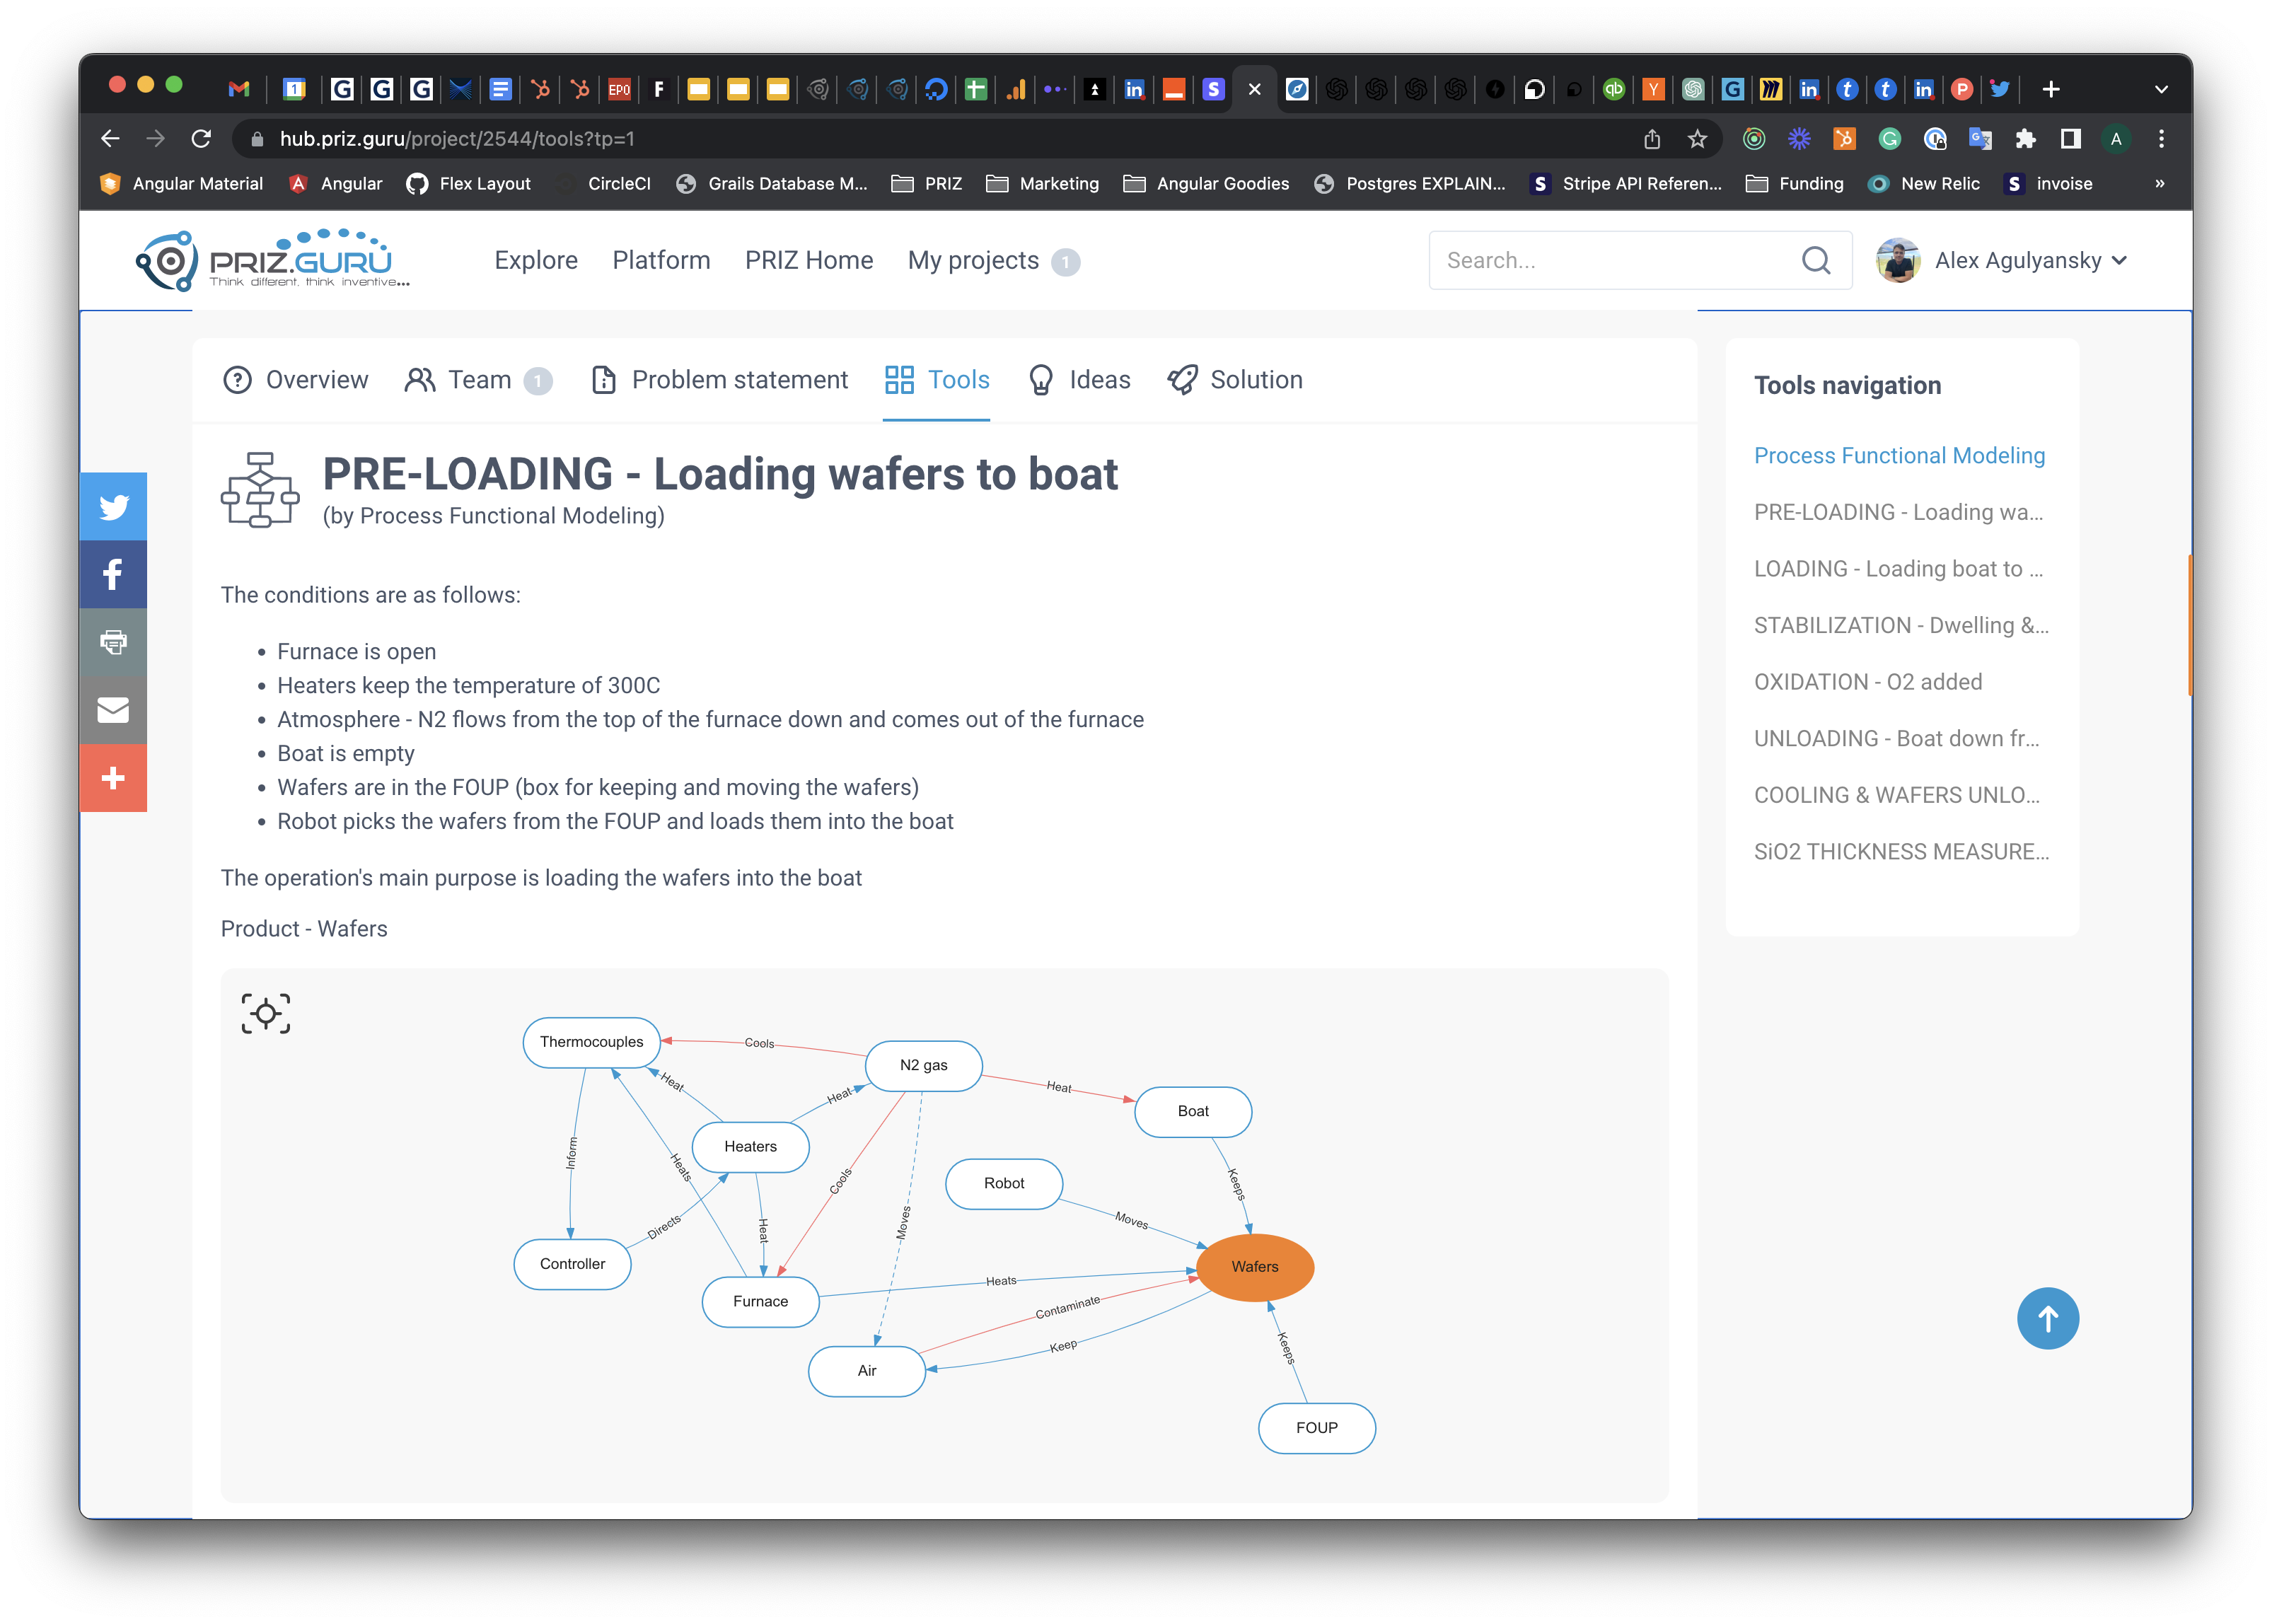Select the FOUP node in the diagram
The image size is (2272, 1624).
1316,1428
